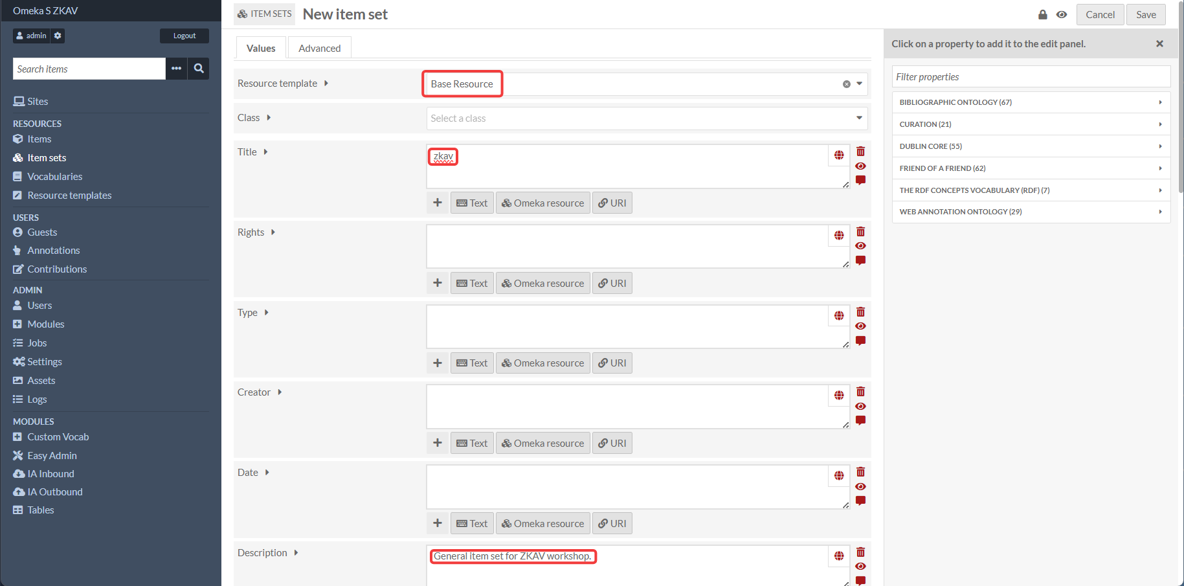The width and height of the screenshot is (1184, 586).
Task: Click the Save button
Action: click(x=1146, y=14)
